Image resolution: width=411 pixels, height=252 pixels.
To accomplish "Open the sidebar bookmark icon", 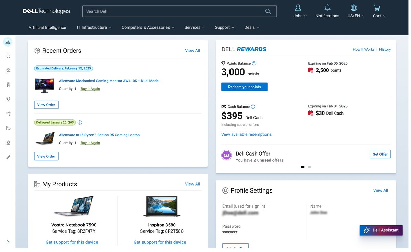I will tap(8, 84).
